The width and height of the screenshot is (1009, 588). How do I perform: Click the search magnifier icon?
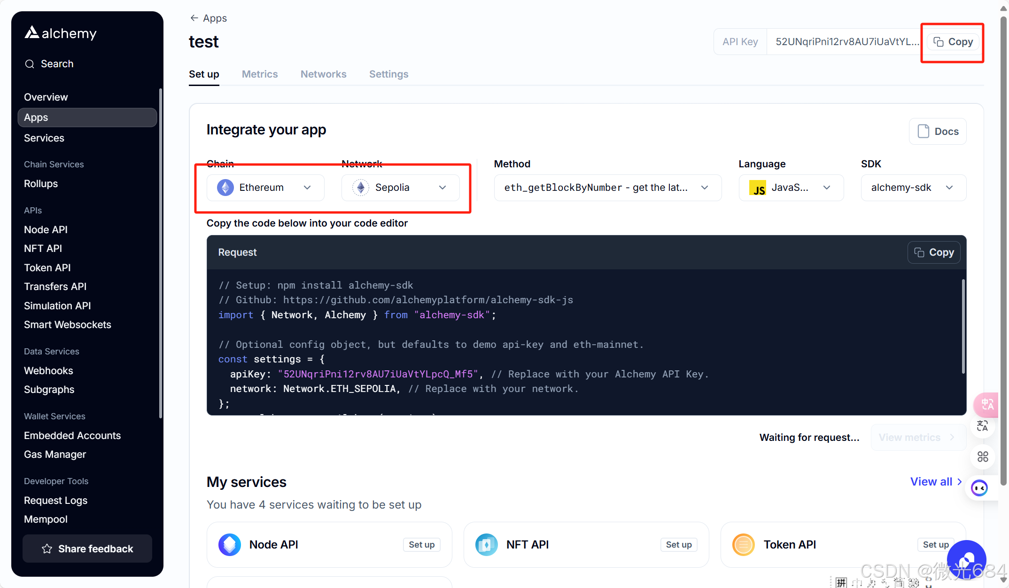(x=30, y=64)
